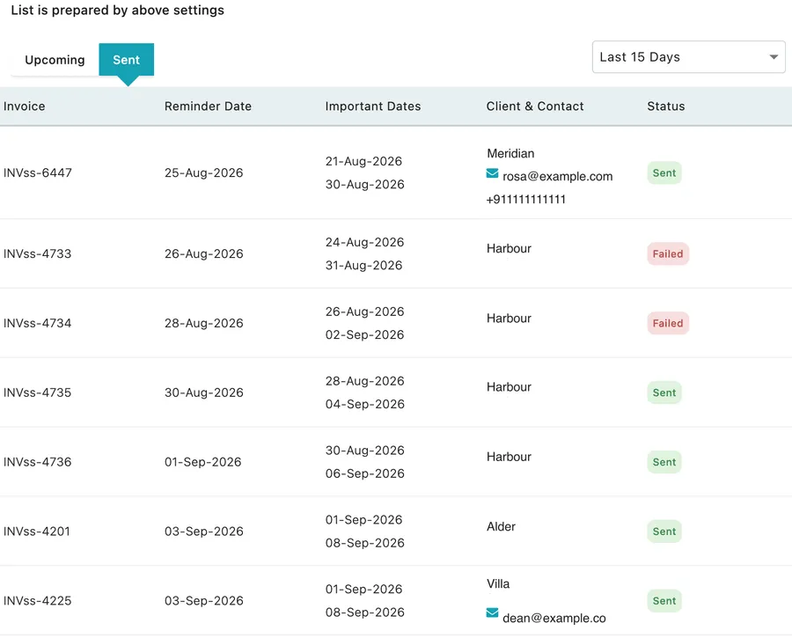Click phone number +911111111111
This screenshot has width=792, height=638.
[526, 200]
